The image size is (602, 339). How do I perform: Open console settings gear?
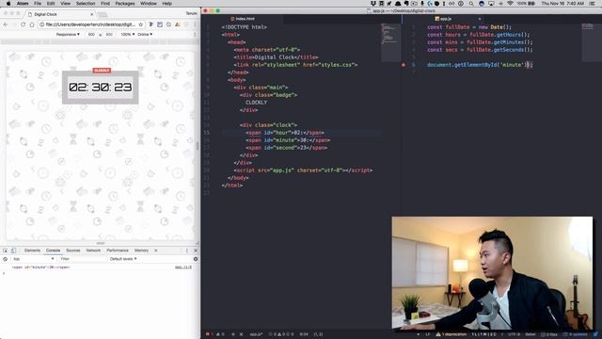pos(196,259)
